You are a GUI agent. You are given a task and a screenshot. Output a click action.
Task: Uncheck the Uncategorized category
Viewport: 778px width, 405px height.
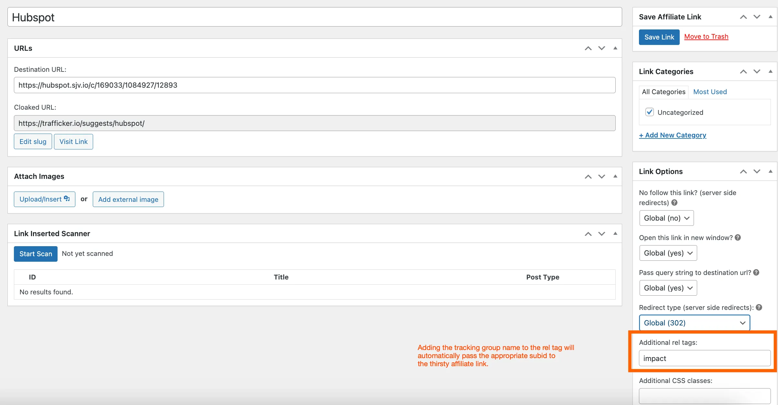point(649,112)
